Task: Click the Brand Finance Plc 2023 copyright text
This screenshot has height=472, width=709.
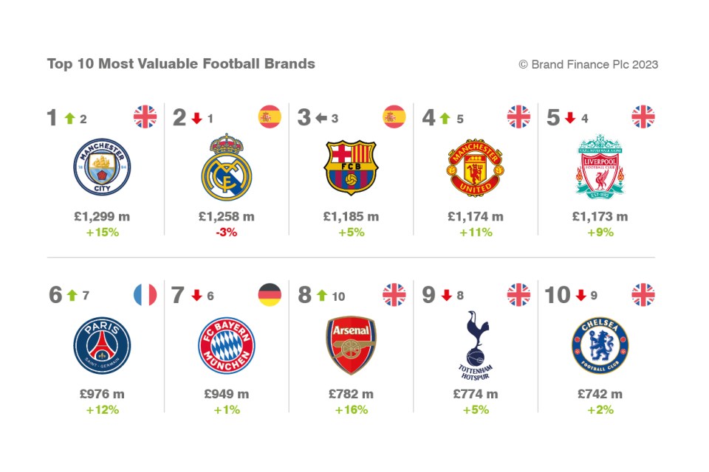Action: point(589,65)
